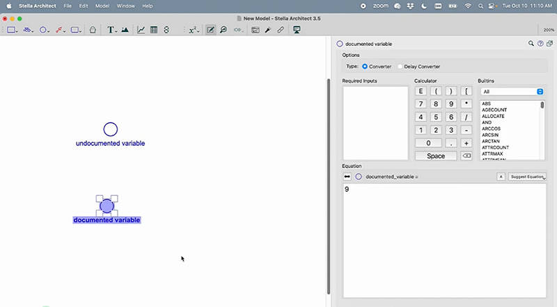This screenshot has height=307, width=557.
Task: Select the Delay Converter radio button
Action: coord(400,67)
